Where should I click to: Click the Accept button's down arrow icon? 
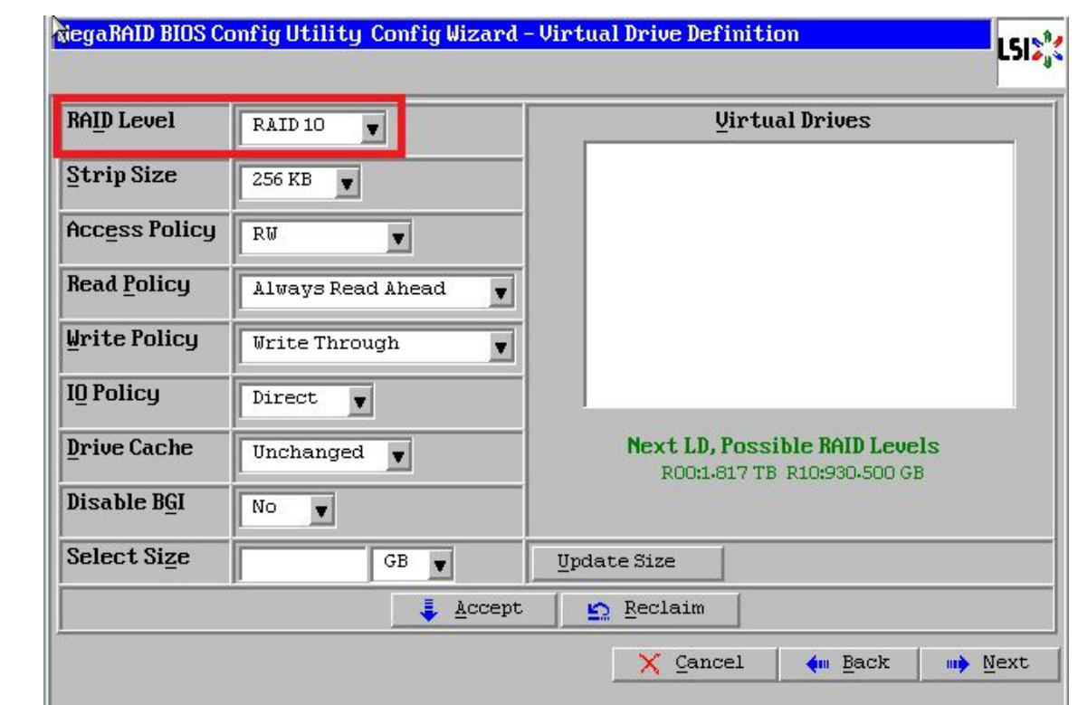click(x=429, y=605)
